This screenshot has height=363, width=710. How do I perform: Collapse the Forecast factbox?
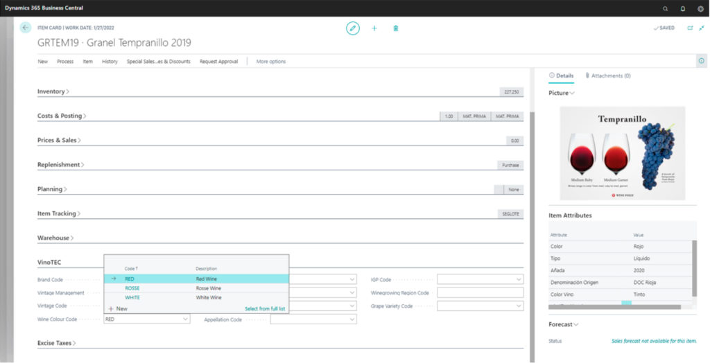coord(564,324)
